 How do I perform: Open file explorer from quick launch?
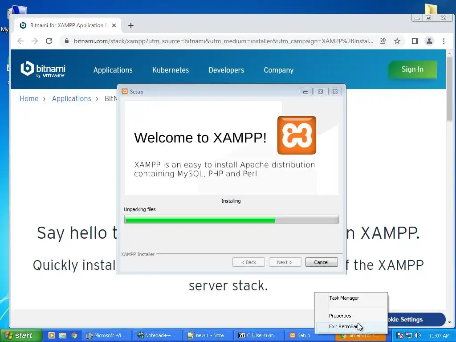click(x=62, y=335)
